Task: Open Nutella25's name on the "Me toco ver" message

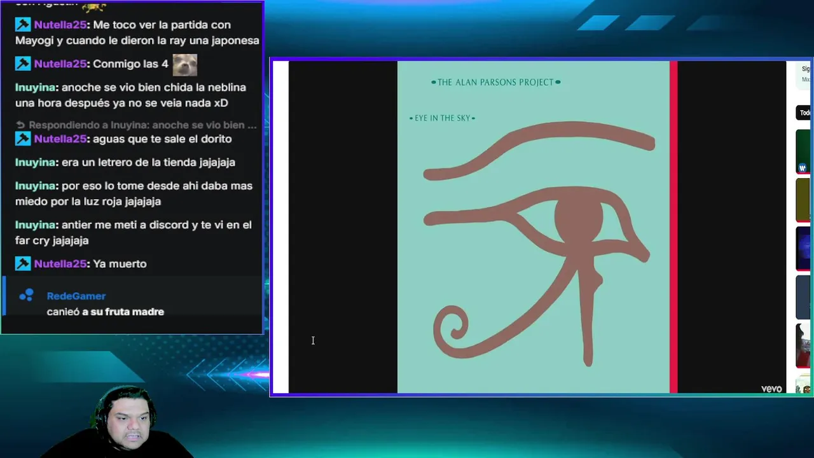Action: click(x=60, y=25)
